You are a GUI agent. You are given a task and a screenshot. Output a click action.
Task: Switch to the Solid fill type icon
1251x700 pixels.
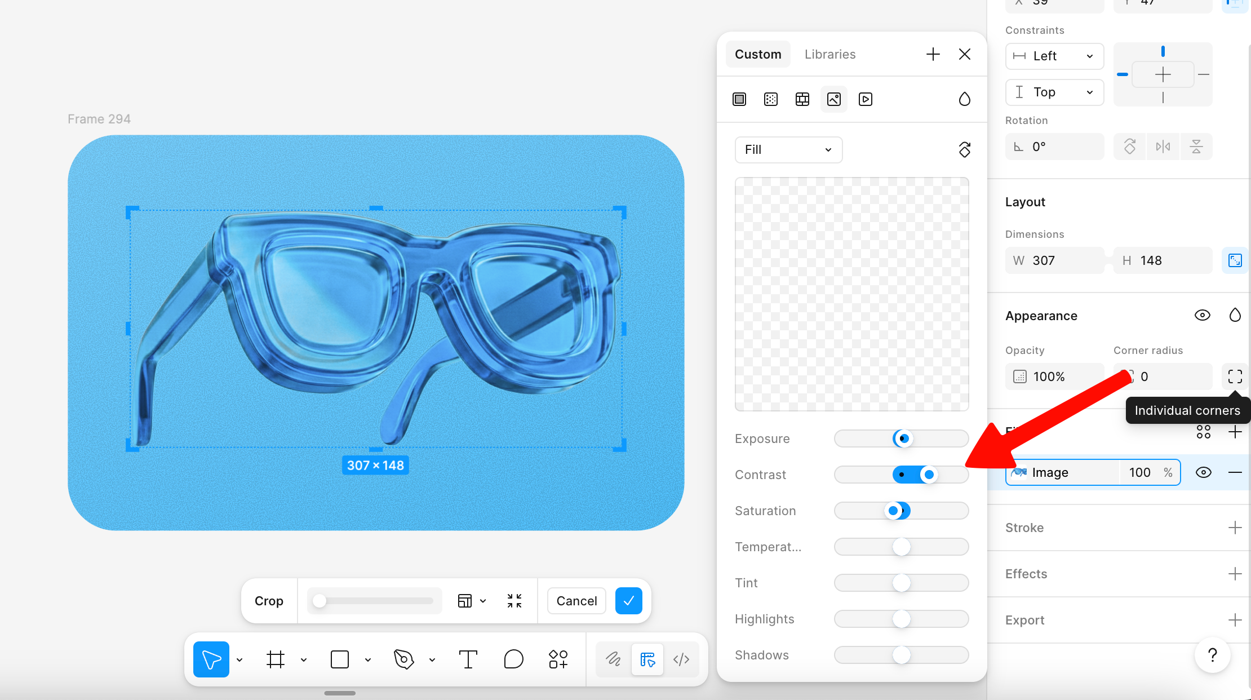point(739,99)
